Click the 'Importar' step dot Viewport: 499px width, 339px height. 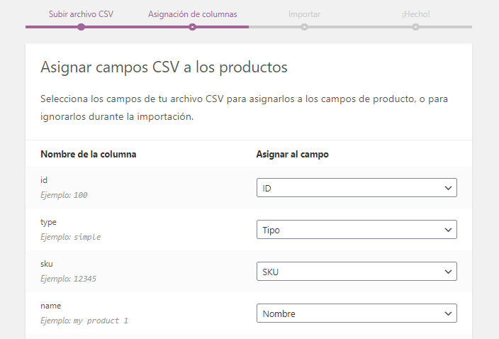pyautogui.click(x=304, y=27)
